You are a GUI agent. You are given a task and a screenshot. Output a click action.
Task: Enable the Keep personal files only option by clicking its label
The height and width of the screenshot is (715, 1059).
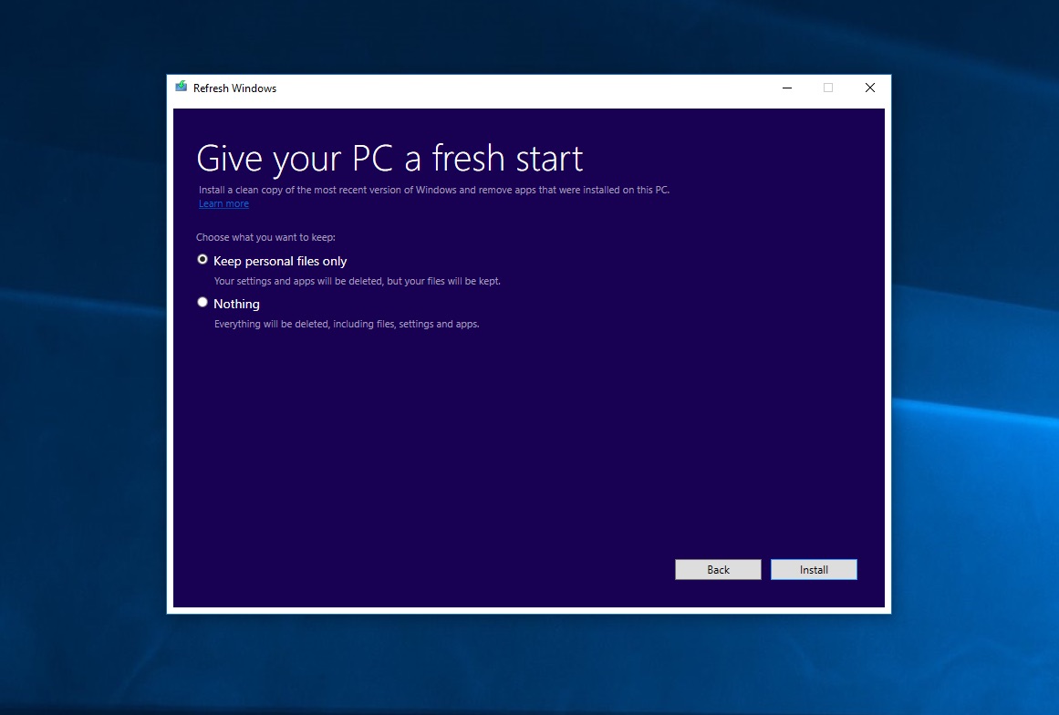click(279, 261)
